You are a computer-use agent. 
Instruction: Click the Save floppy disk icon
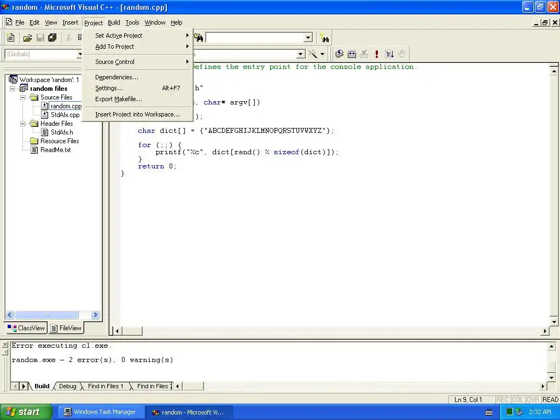40,38
